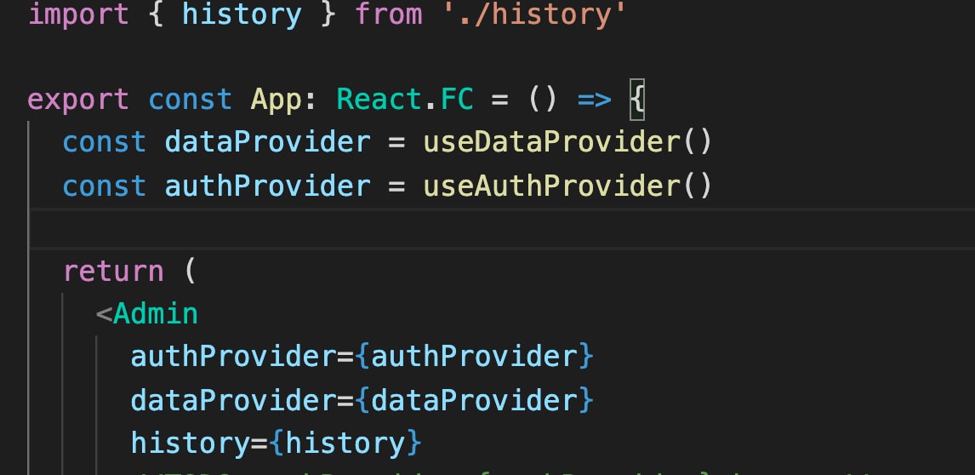Click the 'authProvider' variable in const declaration
975x475 pixels.
click(x=267, y=186)
